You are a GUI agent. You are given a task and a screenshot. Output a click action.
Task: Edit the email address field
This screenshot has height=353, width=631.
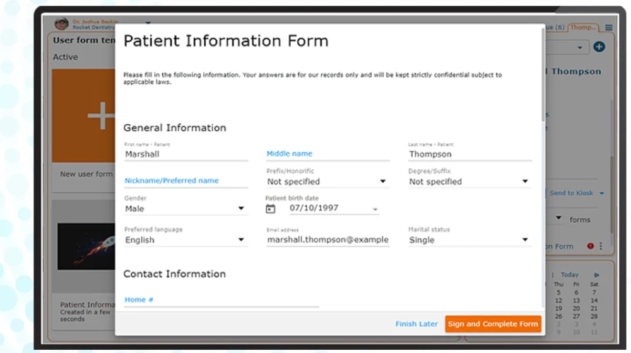tap(327, 240)
